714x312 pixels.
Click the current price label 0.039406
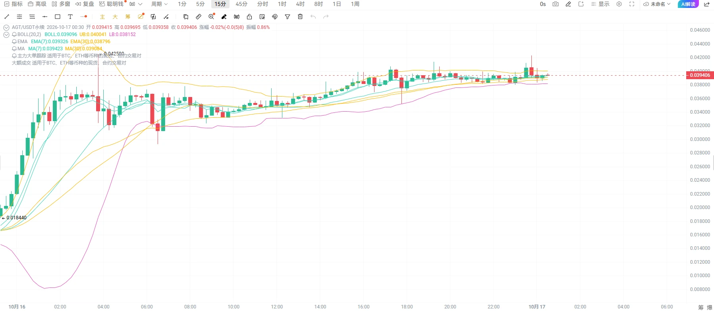click(700, 75)
